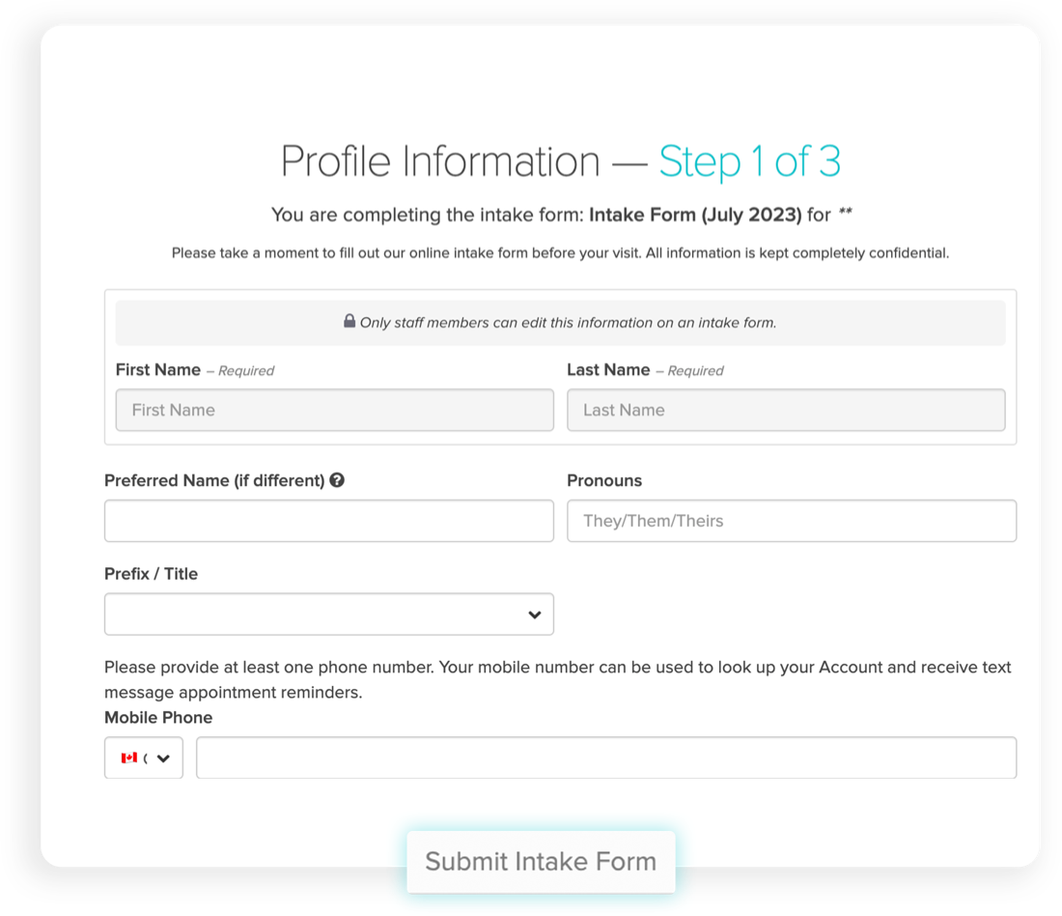This screenshot has width=1062, height=916.
Task: Click the Step 1 of 3 heading
Action: [751, 160]
